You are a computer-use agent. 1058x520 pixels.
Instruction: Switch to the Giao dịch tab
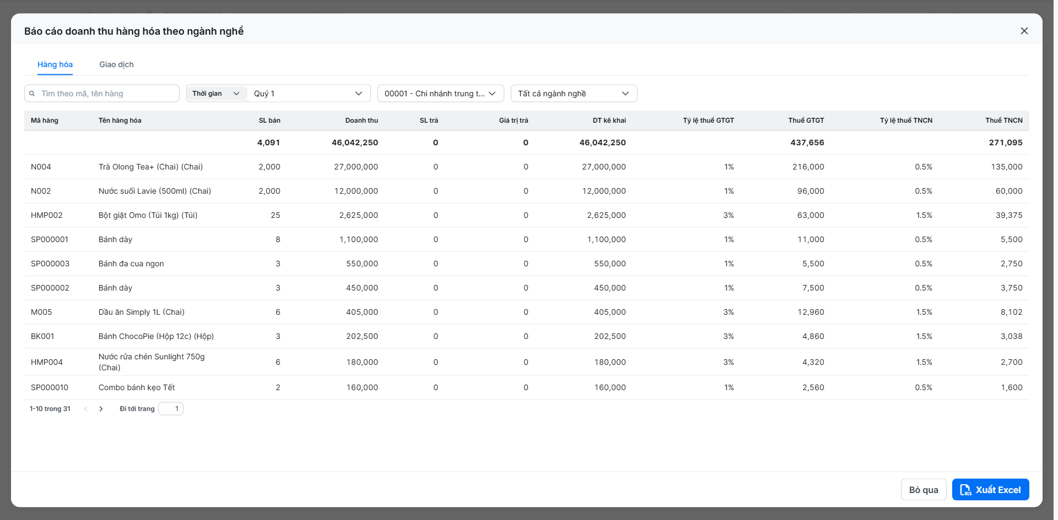[x=116, y=64]
